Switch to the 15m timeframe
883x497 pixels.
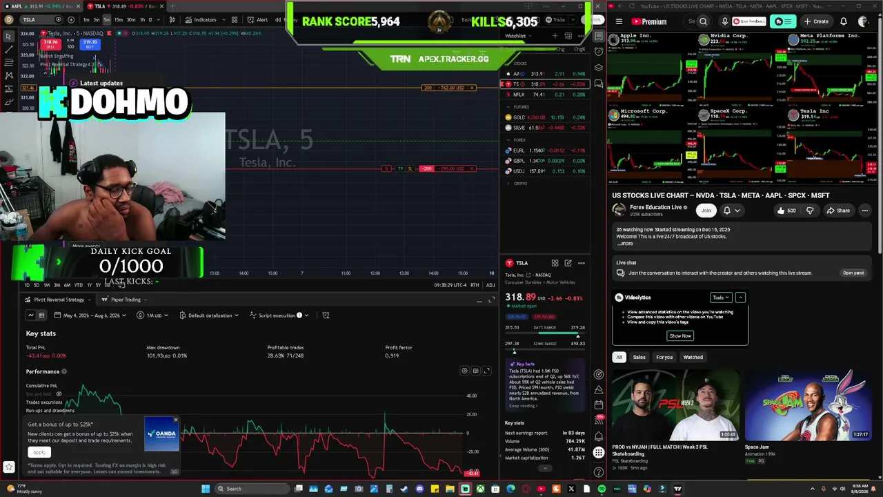(x=119, y=19)
